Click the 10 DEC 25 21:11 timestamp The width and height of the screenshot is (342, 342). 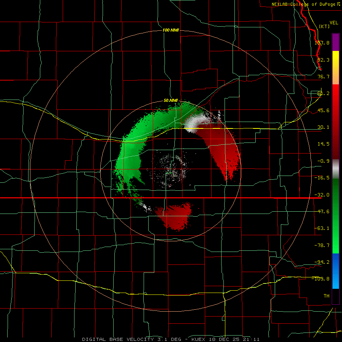(234, 339)
